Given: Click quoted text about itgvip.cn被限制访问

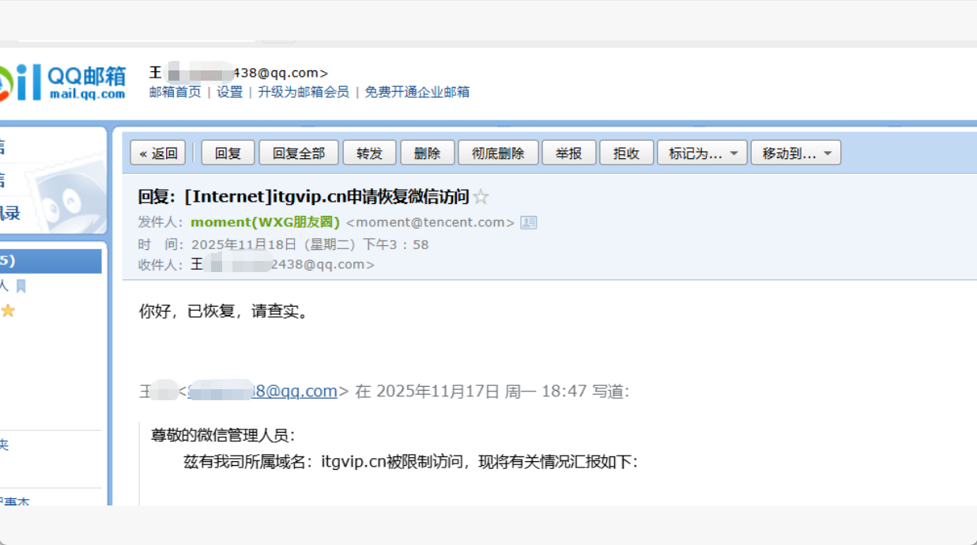Looking at the screenshot, I should 410,462.
